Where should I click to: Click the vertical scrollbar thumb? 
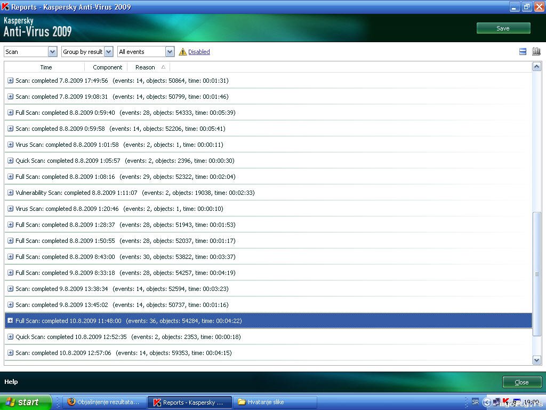(x=536, y=274)
